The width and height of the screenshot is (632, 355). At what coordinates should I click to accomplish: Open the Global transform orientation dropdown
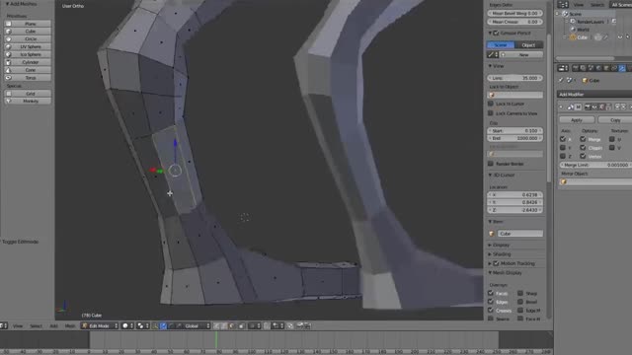pyautogui.click(x=197, y=326)
